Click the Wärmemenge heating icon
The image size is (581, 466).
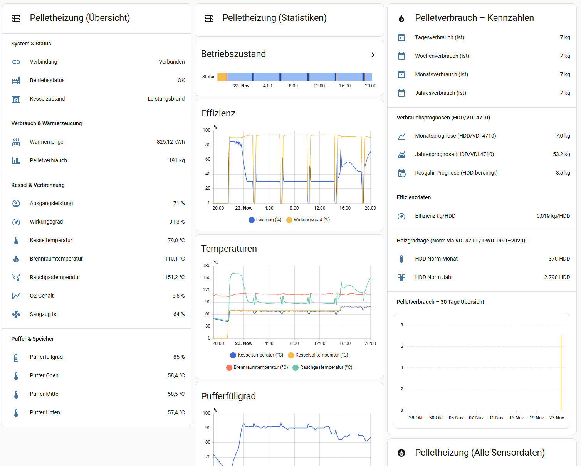pyautogui.click(x=16, y=142)
